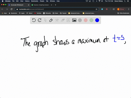The image size is (131, 98).
Task: Open the cast media icon
Action: pyautogui.click(x=114, y=9)
